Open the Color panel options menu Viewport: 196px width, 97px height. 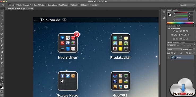coord(194,10)
